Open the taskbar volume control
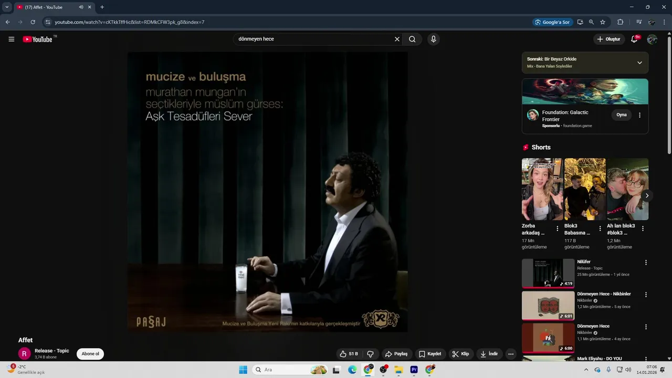 tap(628, 370)
